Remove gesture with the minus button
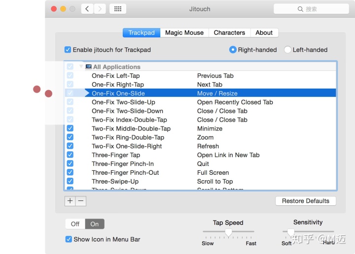Screen dimensions: 355x254 pyautogui.click(x=81, y=201)
